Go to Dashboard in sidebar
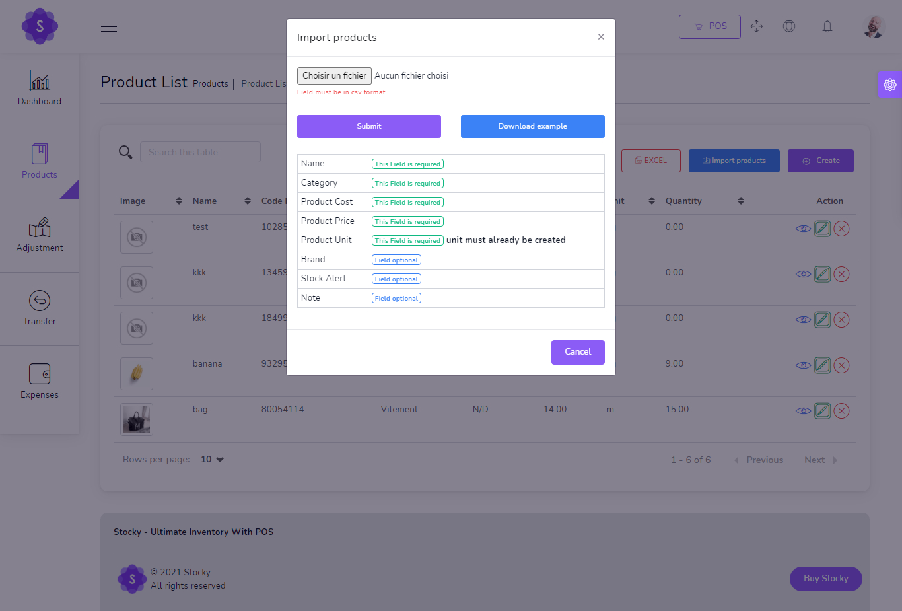 40,89
